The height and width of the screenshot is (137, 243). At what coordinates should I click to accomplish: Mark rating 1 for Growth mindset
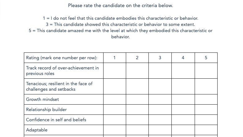tap(115, 99)
